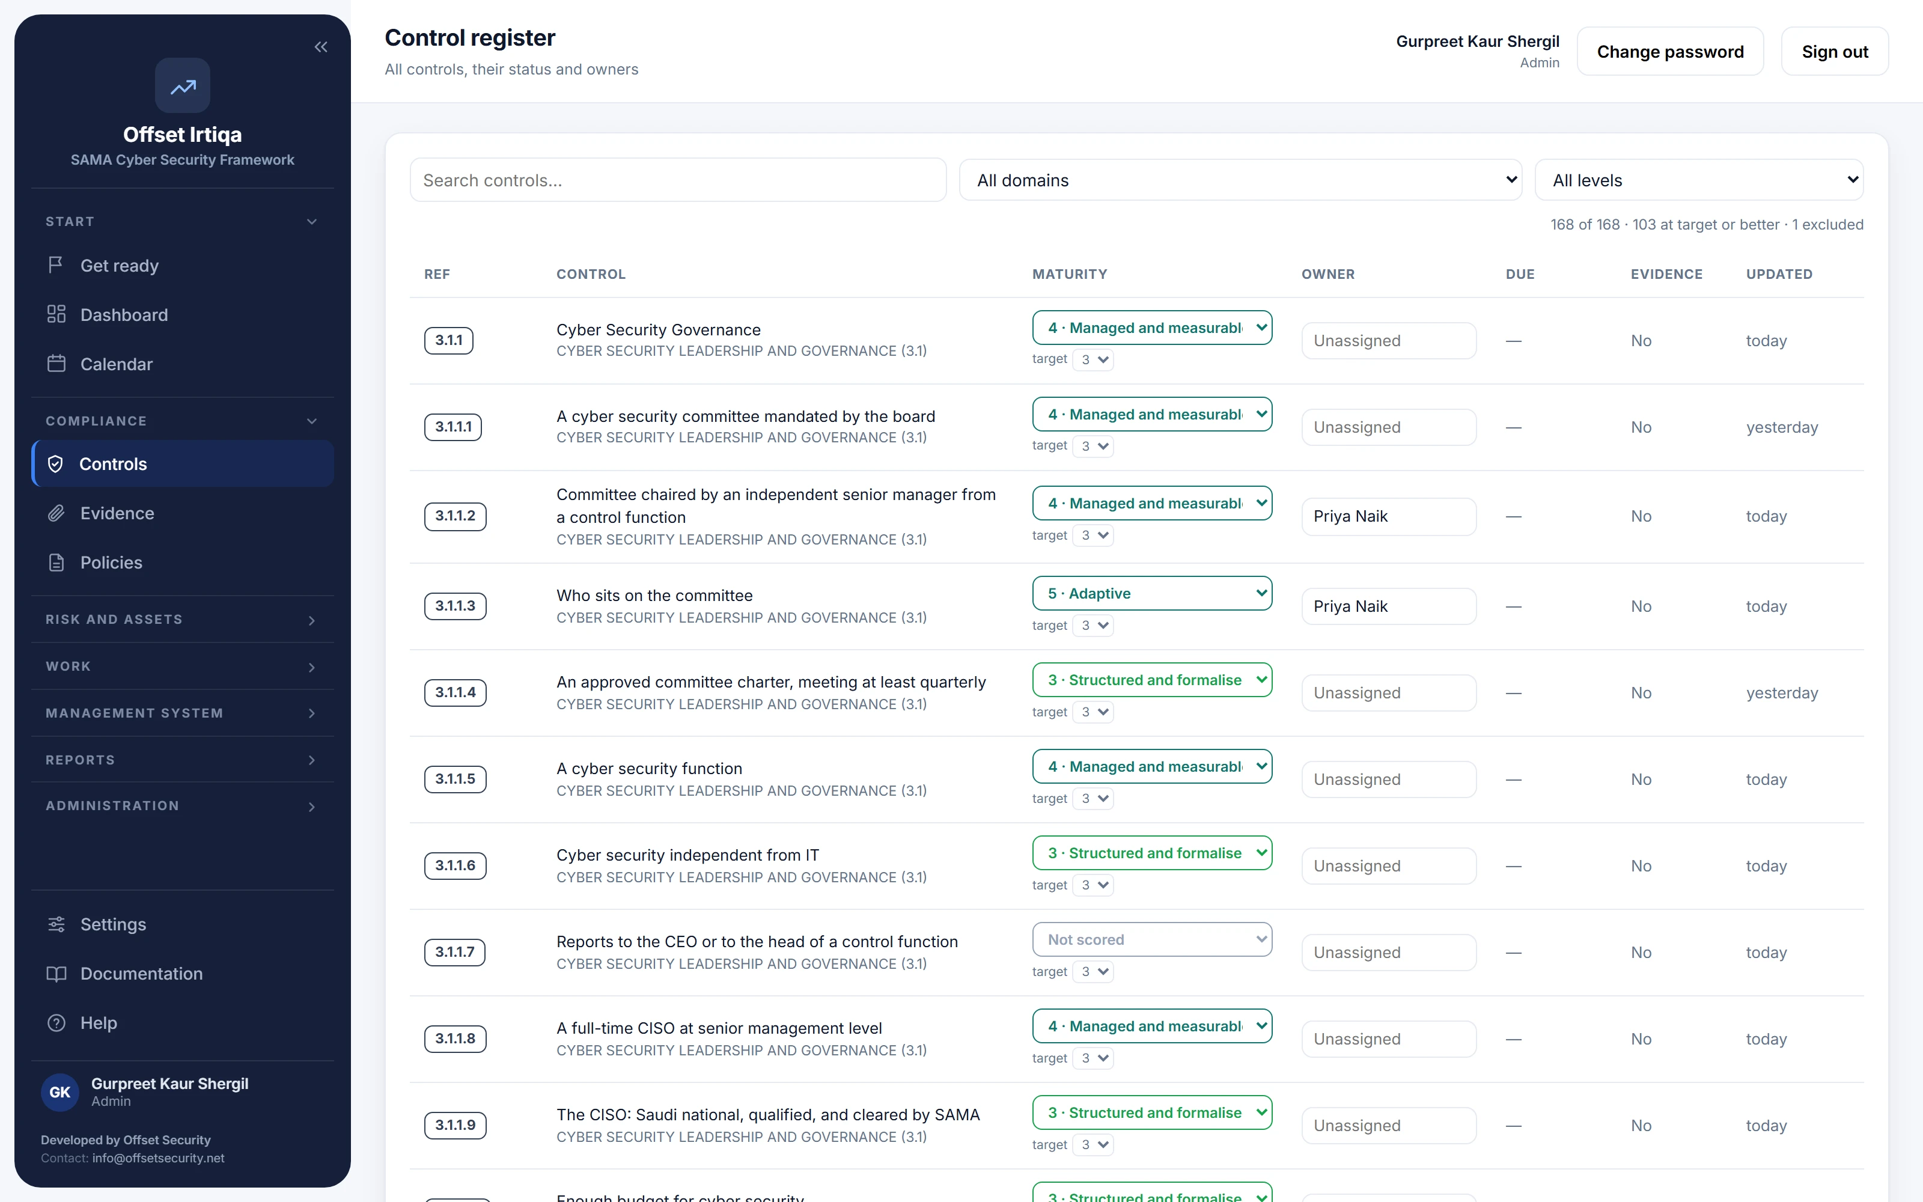Click the Search controls input field

(678, 180)
